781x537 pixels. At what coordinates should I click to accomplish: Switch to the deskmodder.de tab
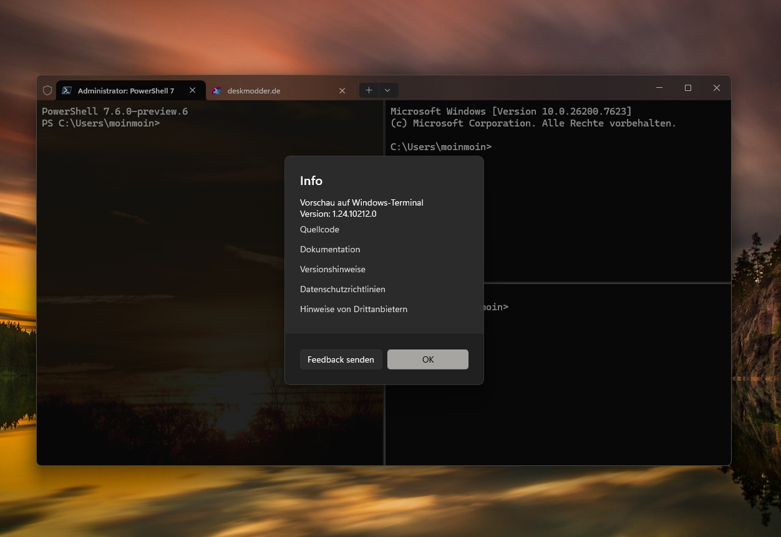[x=268, y=90]
